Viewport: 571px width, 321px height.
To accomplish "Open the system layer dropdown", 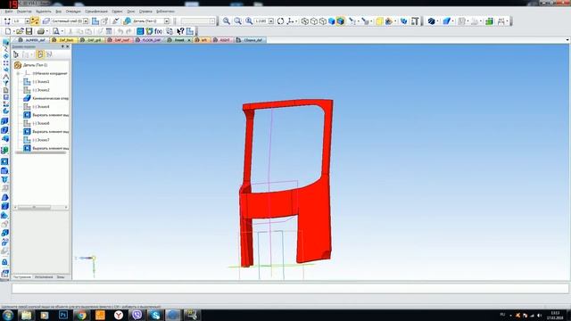I will [86, 21].
